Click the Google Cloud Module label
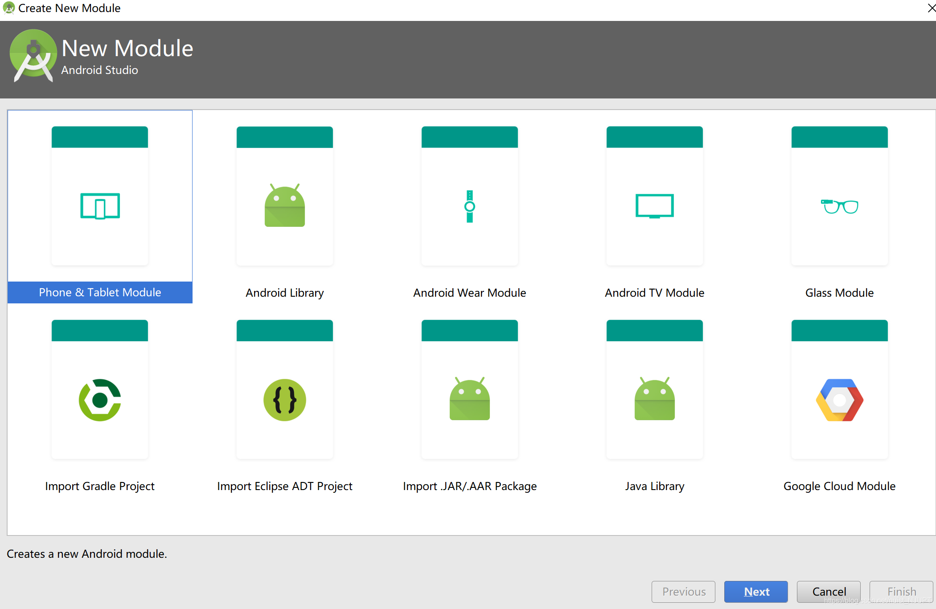This screenshot has width=936, height=609. [839, 486]
